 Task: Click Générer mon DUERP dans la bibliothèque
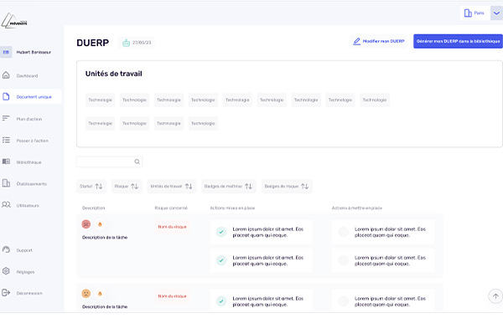coord(458,41)
